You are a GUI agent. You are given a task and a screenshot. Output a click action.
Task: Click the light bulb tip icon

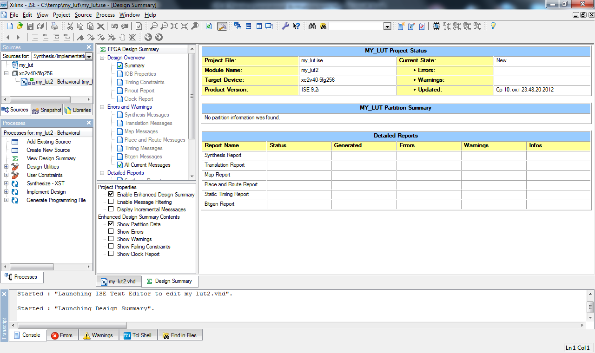(x=493, y=26)
